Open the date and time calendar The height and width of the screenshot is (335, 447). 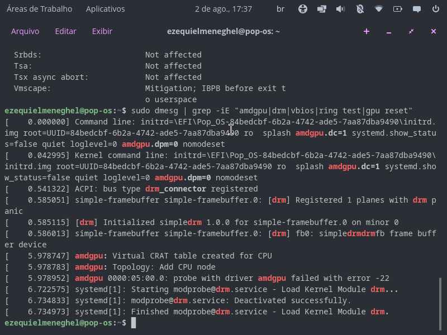coord(223,9)
